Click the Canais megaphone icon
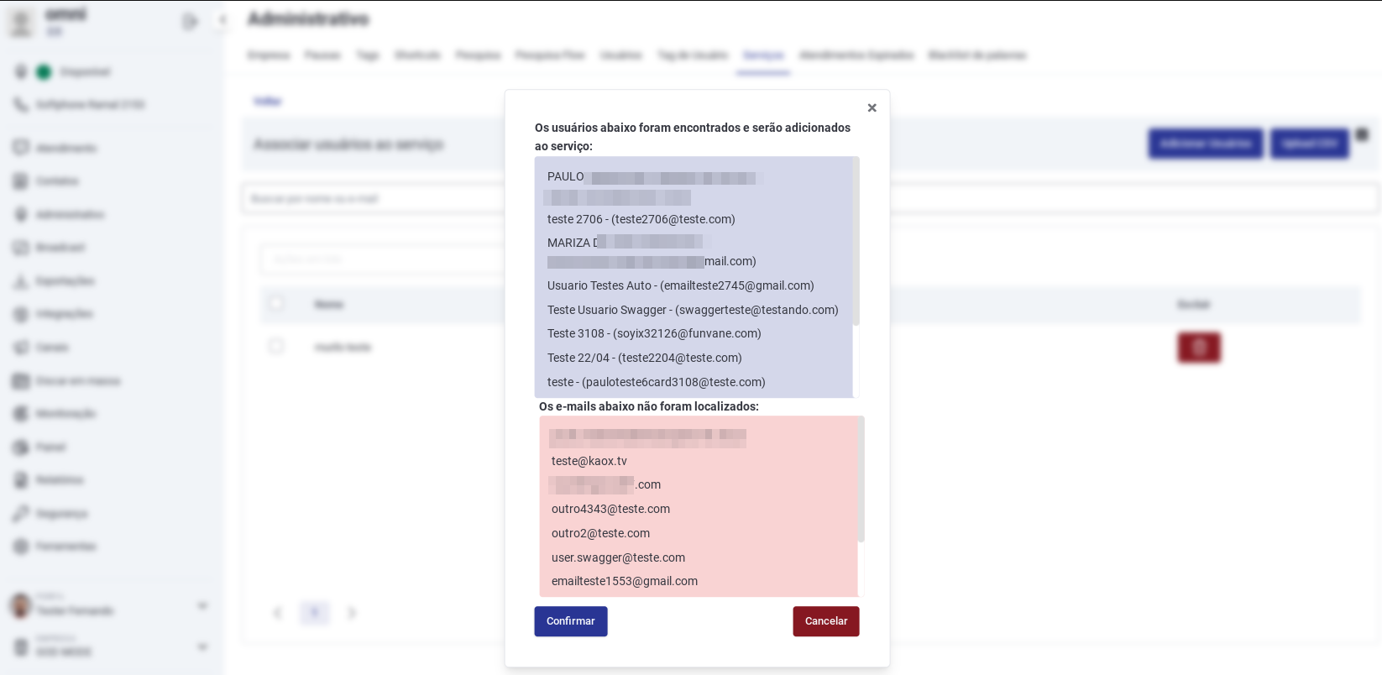The height and width of the screenshot is (675, 1382). (21, 348)
